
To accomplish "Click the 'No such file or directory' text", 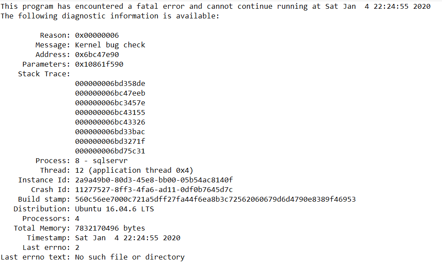I will (x=129, y=257).
